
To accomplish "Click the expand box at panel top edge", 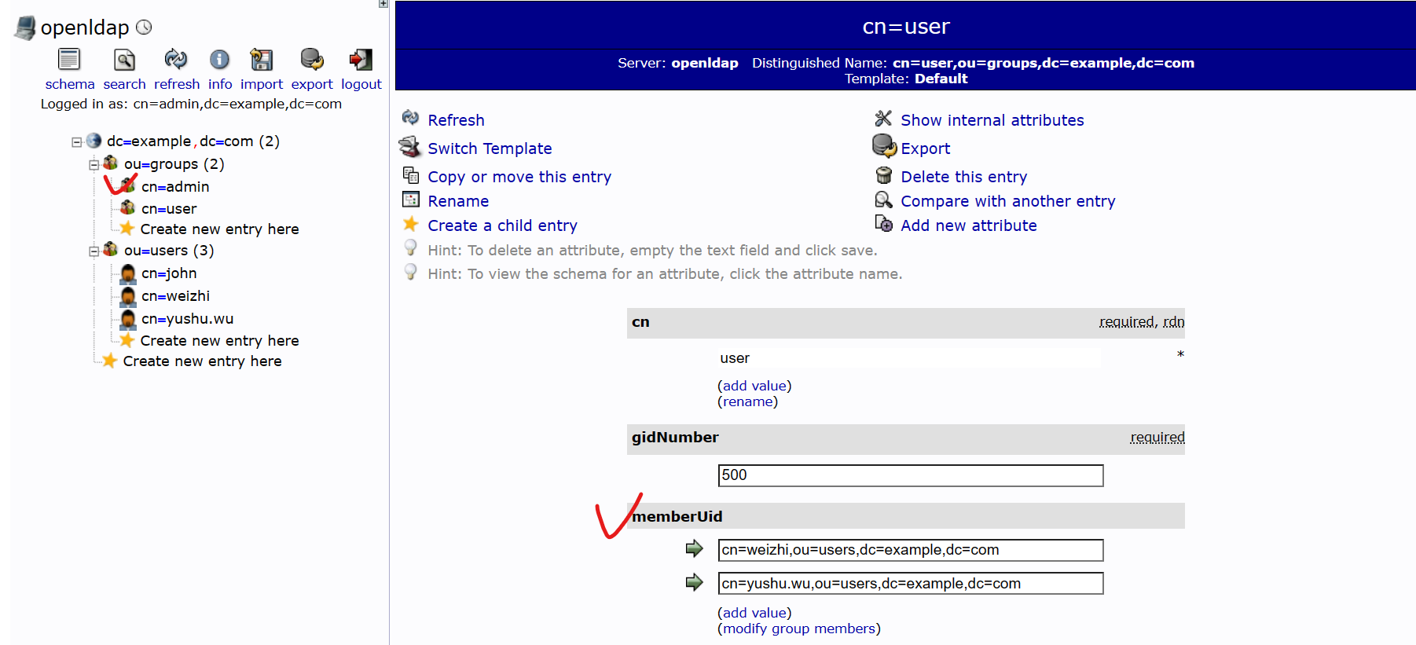I will (x=383, y=4).
